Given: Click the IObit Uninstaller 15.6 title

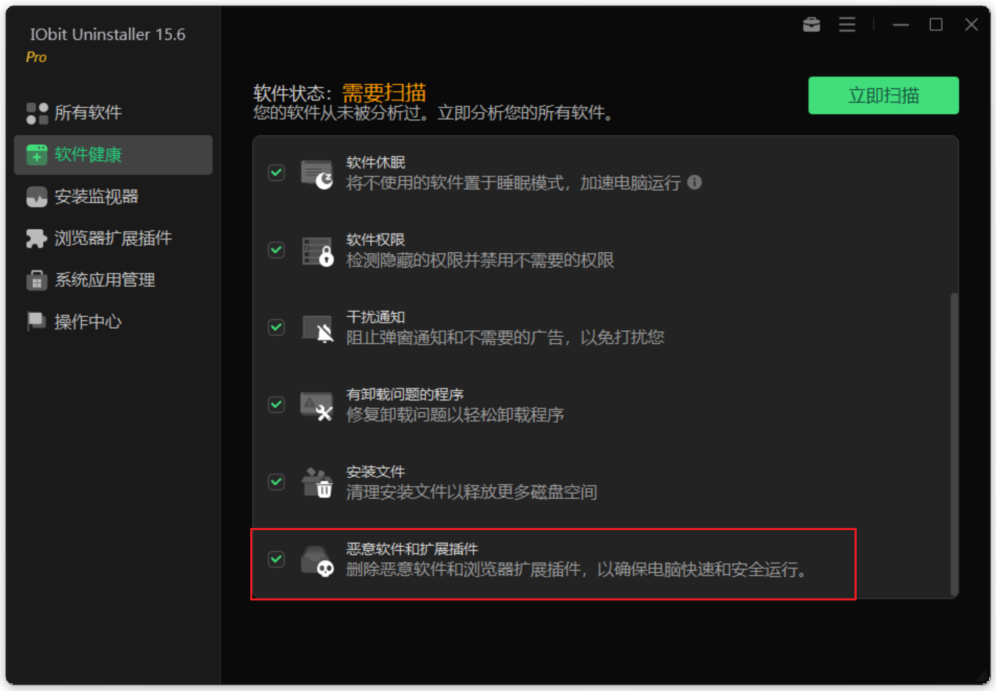Looking at the screenshot, I should click(x=108, y=34).
